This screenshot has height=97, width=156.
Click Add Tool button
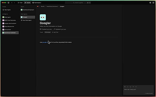tap(55, 32)
